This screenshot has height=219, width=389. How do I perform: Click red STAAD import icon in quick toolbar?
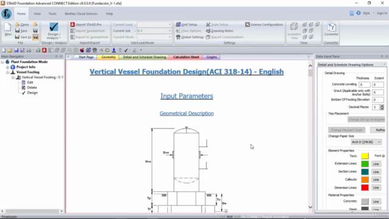coord(44,50)
